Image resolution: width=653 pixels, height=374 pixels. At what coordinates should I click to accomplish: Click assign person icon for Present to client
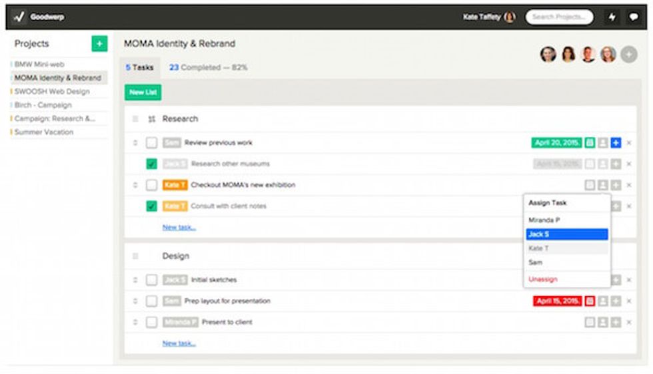pos(602,322)
